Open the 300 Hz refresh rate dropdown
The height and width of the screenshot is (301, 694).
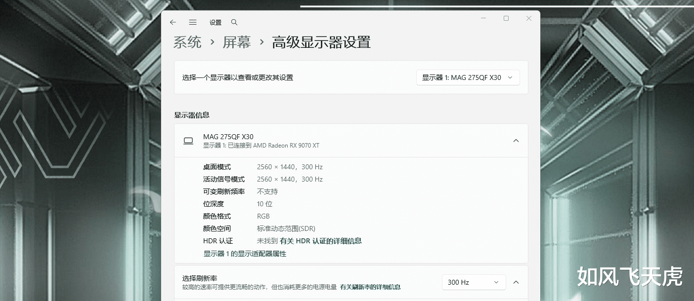(474, 282)
